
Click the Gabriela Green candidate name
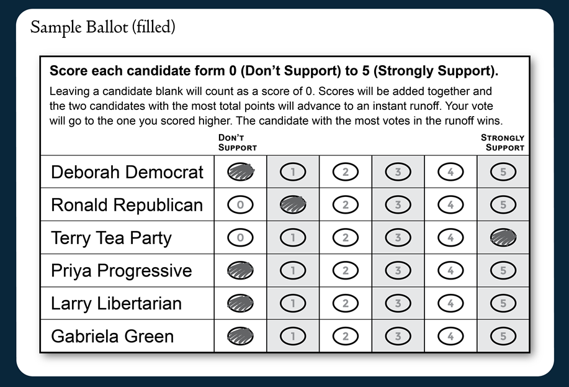112,337
